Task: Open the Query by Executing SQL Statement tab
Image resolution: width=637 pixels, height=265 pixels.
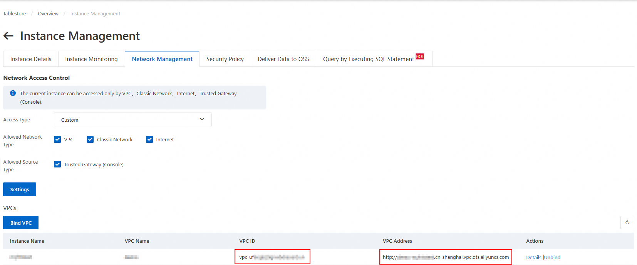Action: tap(374, 59)
